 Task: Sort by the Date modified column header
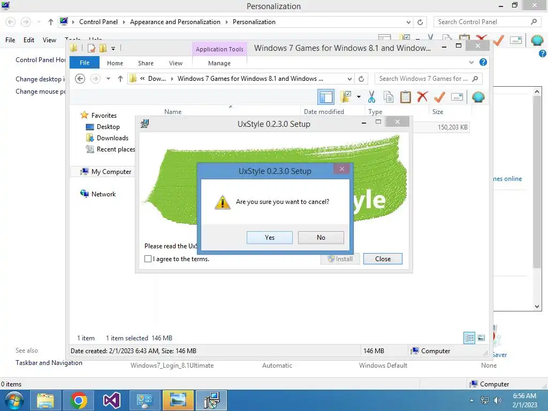pyautogui.click(x=324, y=111)
